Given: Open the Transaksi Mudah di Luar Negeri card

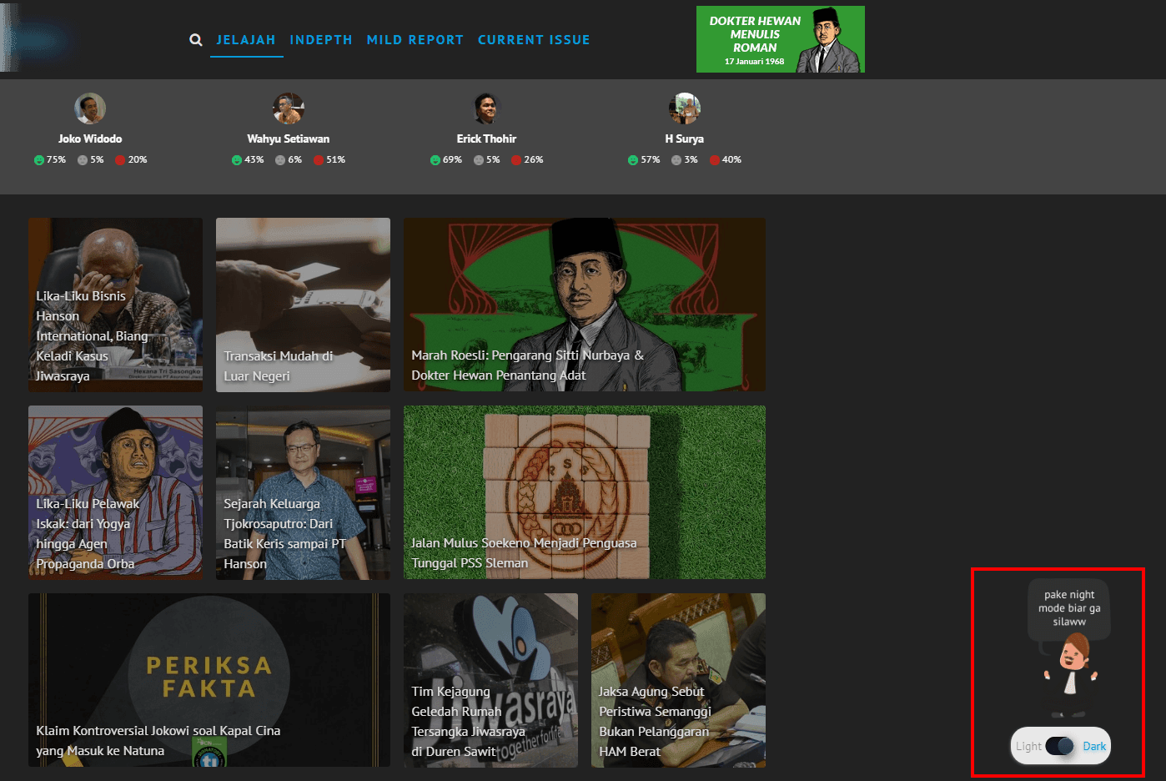Looking at the screenshot, I should 303,305.
